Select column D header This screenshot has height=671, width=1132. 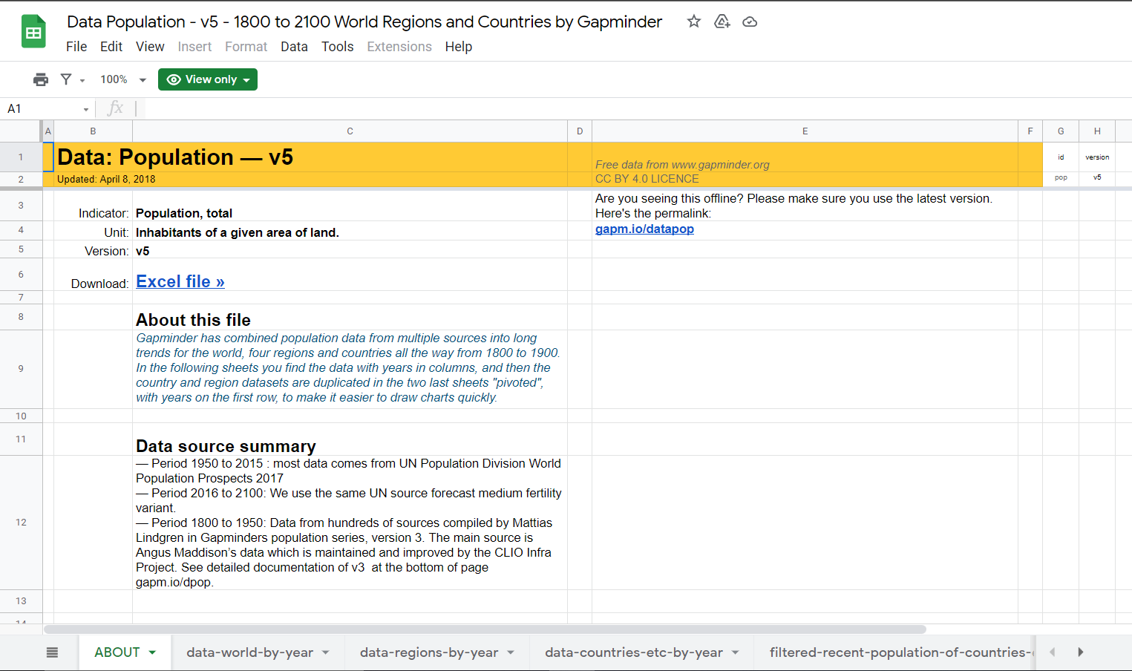point(580,131)
